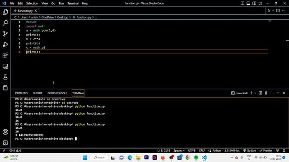This screenshot has height=162, width=289.
Task: Click OneDrive in the breadcrumb
Action: click(x=47, y=17)
